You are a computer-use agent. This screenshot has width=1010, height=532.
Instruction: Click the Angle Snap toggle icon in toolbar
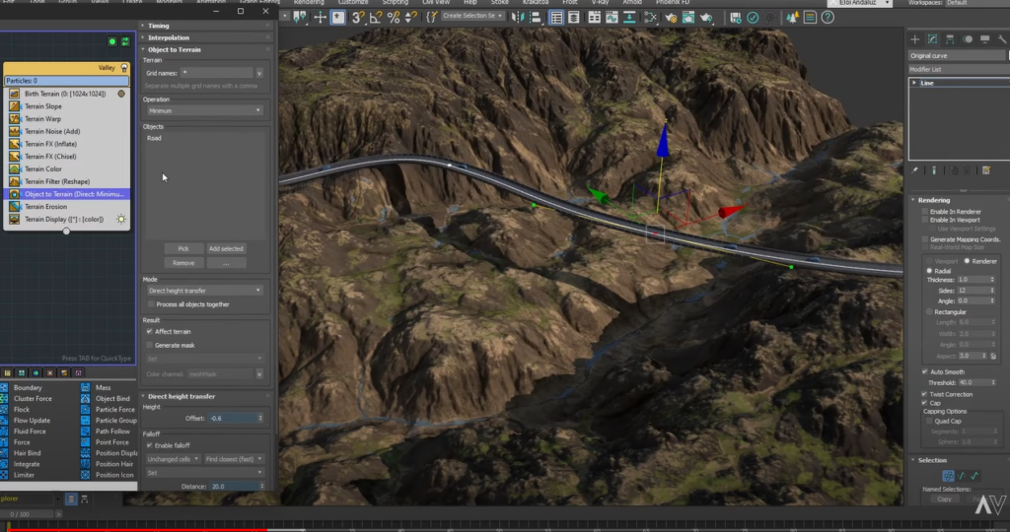[x=376, y=18]
